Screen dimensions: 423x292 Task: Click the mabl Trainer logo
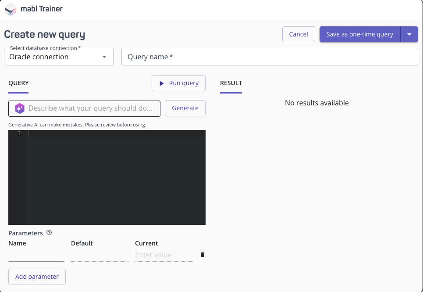click(11, 9)
